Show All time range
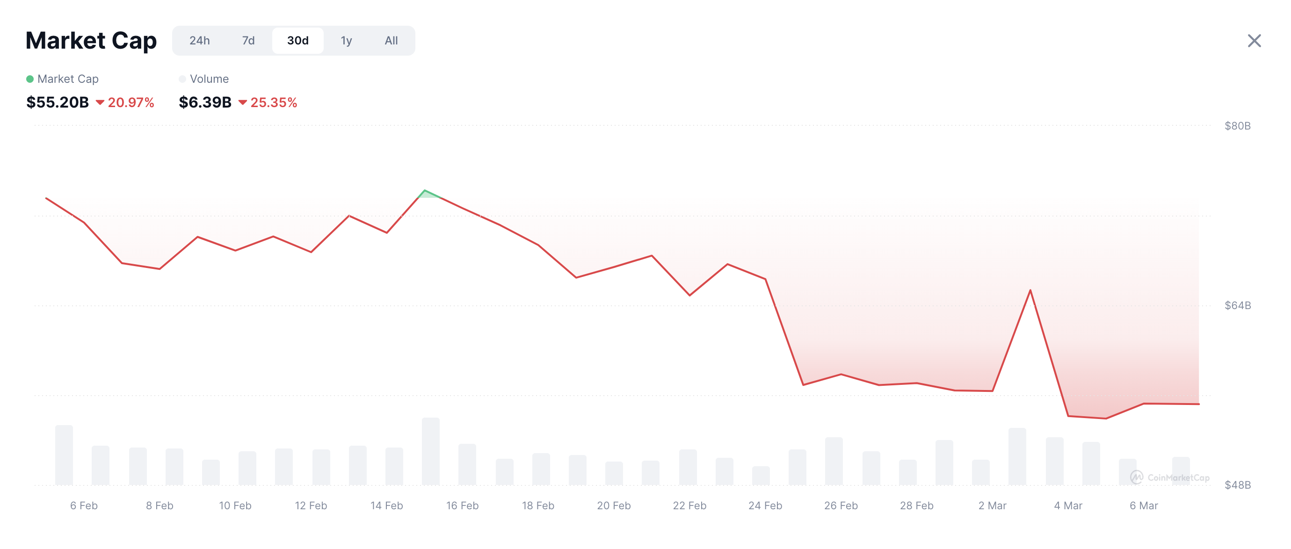 click(391, 41)
